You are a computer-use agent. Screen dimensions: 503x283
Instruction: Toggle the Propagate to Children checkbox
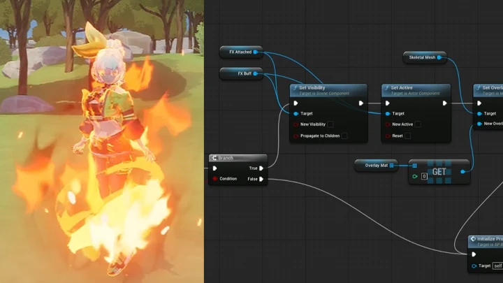(344, 136)
